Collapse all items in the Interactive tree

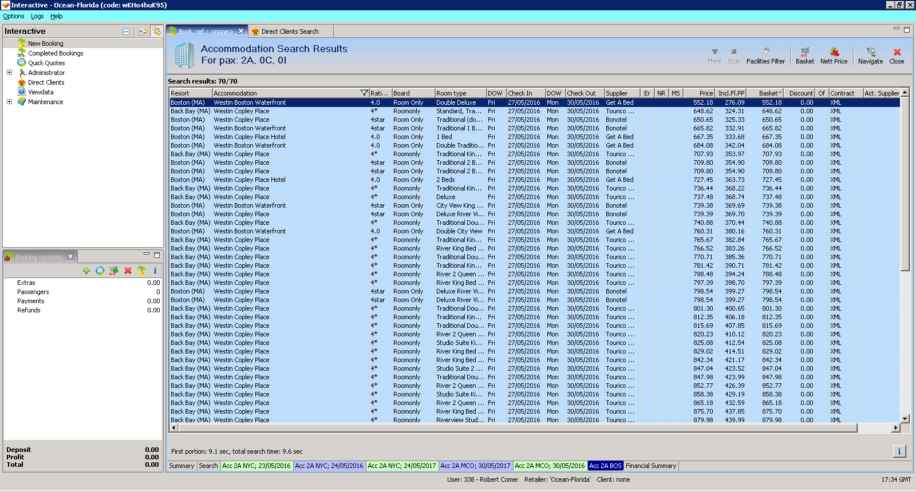click(x=126, y=31)
